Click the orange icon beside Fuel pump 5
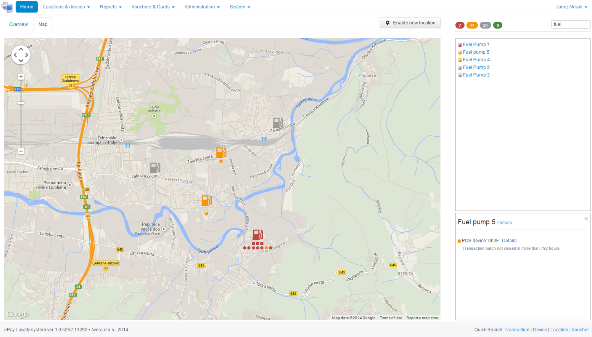Viewport: 592px width, 337px height. point(460,53)
